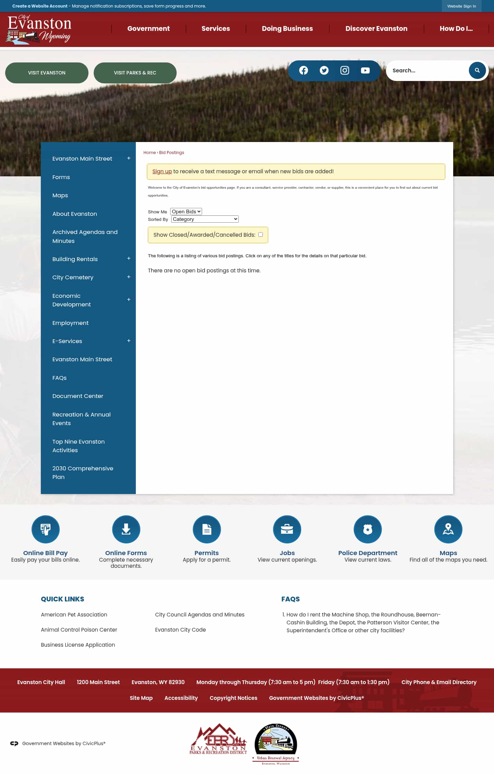
Task: Expand the Building Rentals submenu
Action: click(x=129, y=258)
